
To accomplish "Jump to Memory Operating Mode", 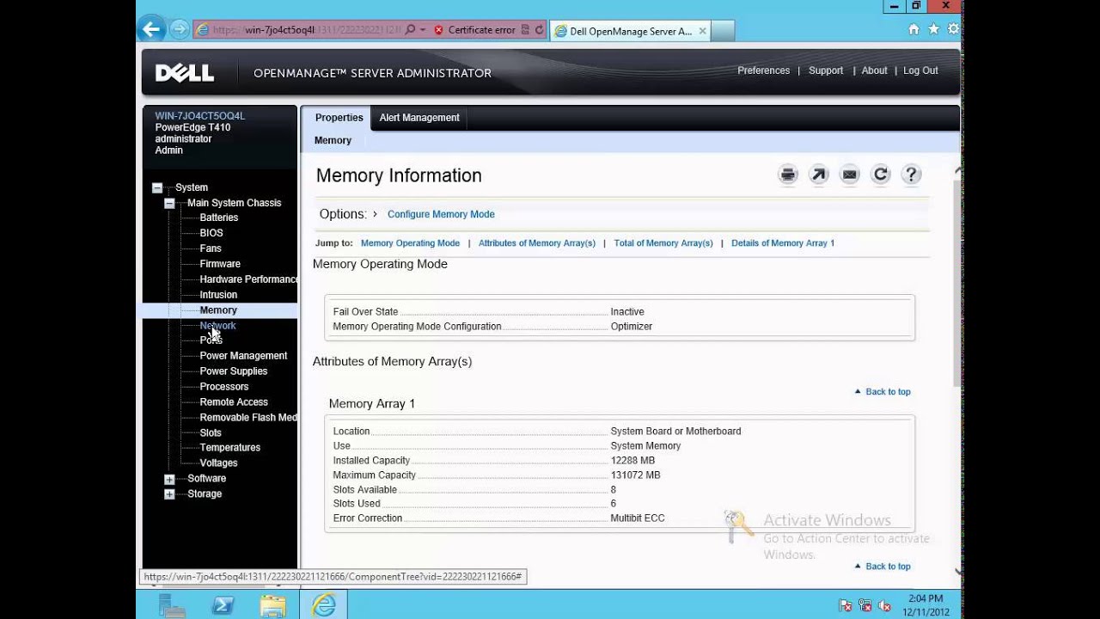I will pyautogui.click(x=410, y=243).
